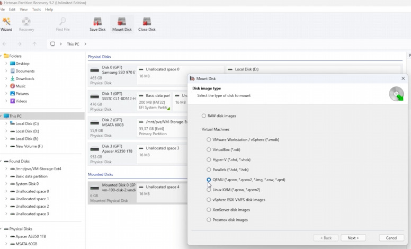This screenshot has width=411, height=249.
Task: Expand Apacer AS350 1TB under Physical Disks
Action: [6, 236]
